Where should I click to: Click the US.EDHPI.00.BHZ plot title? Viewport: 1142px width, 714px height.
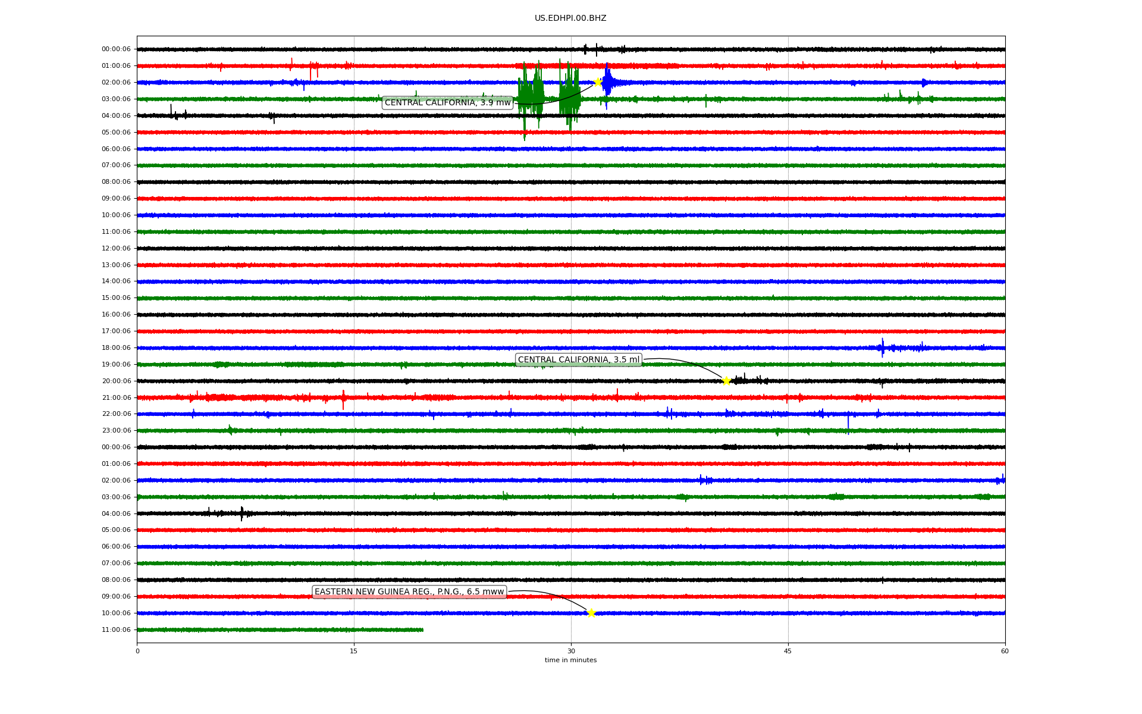(x=570, y=18)
